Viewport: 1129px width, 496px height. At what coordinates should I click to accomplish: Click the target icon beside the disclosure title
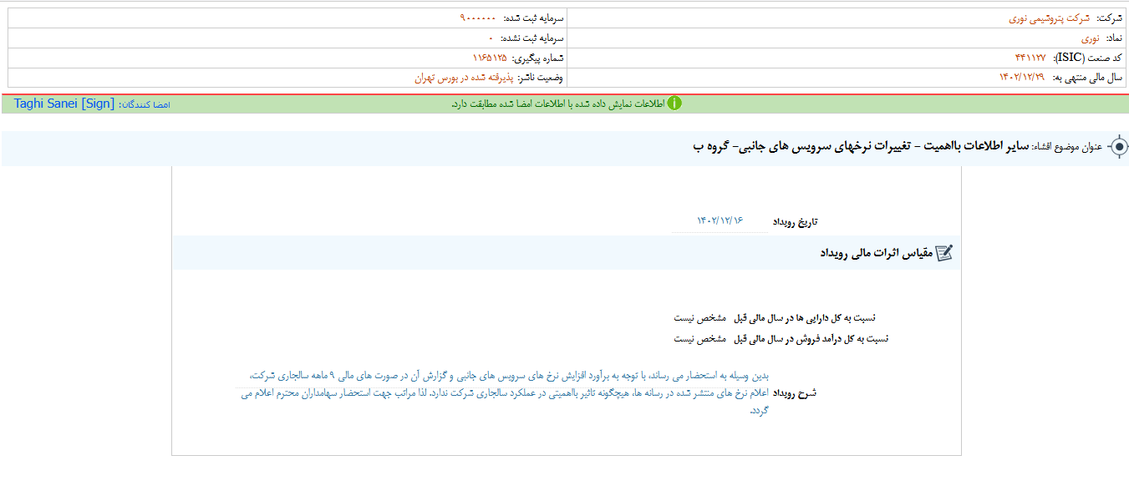pyautogui.click(x=1117, y=147)
